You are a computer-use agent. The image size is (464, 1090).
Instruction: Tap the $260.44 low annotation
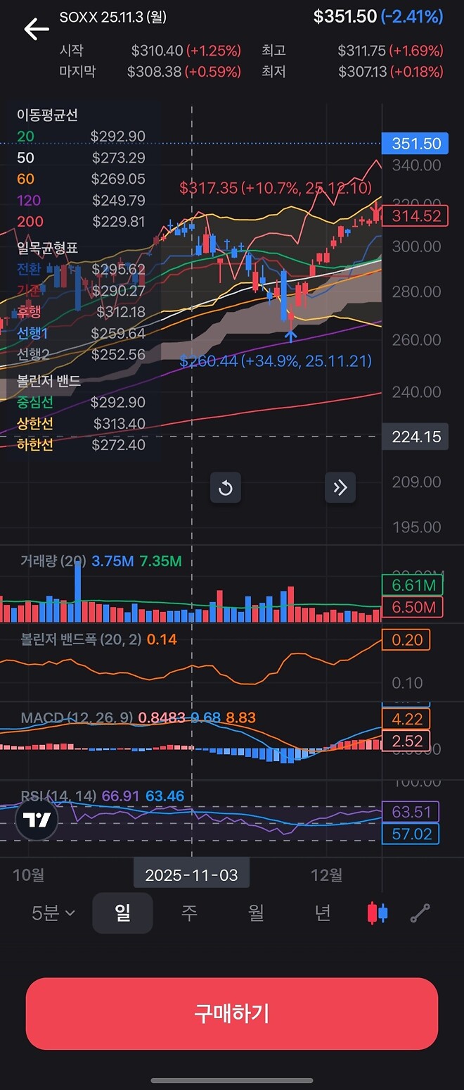coord(276,361)
